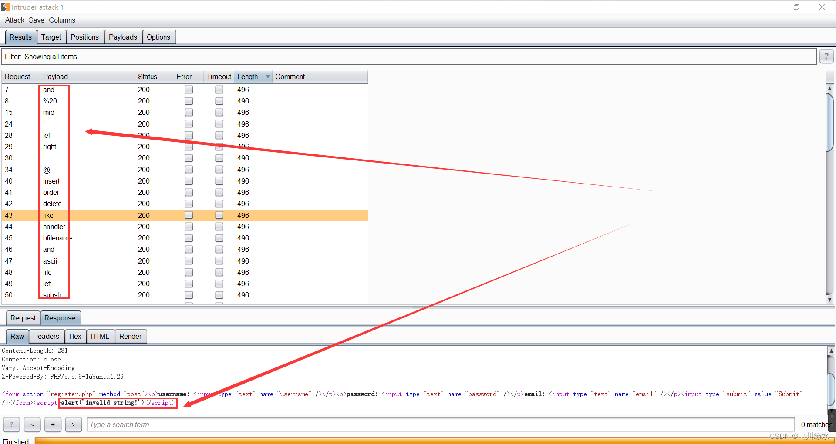Switch to the Options tab
Image resolution: width=836 pixels, height=444 pixels.
point(158,37)
